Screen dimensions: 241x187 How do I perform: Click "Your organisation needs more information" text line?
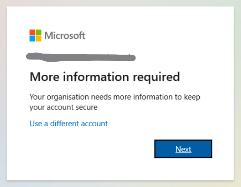pyautogui.click(x=115, y=97)
